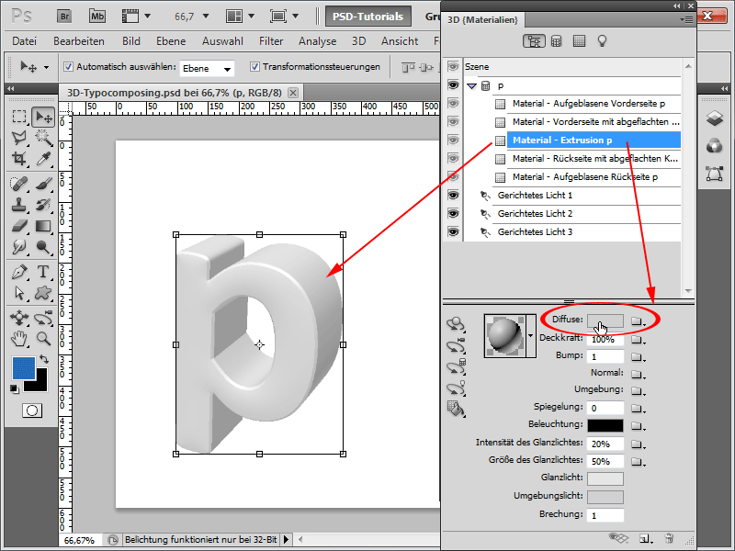Open the zoom level 66,7 dropdown
This screenshot has width=735, height=551.
205,17
